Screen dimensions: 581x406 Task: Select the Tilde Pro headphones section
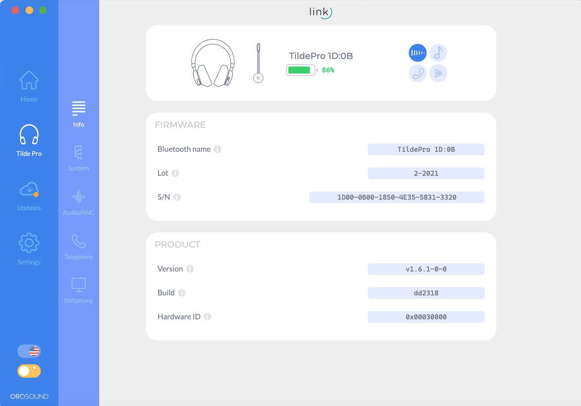29,141
